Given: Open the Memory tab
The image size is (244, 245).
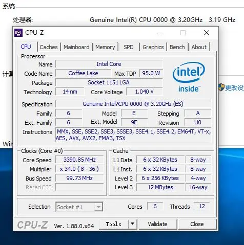Looking at the screenshot, I should click(105, 47).
